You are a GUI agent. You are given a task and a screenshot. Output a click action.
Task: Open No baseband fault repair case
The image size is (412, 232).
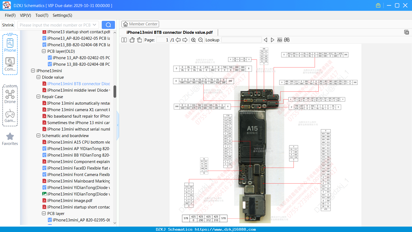(x=78, y=116)
